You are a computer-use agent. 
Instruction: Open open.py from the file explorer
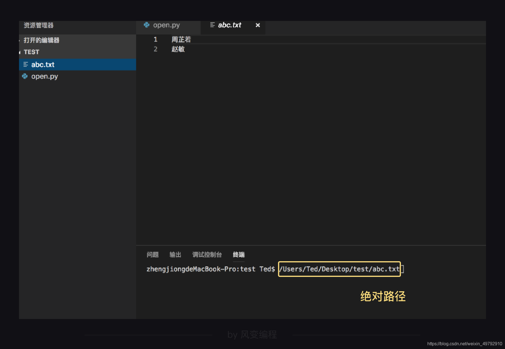coord(77,76)
